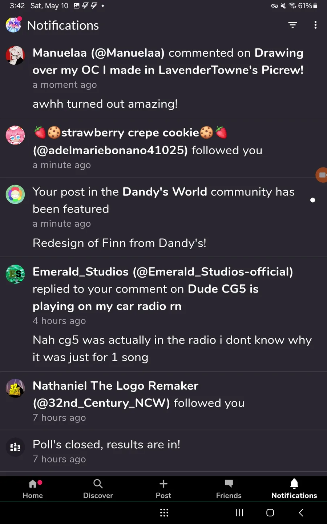Create a new Post with plus

click(x=163, y=489)
